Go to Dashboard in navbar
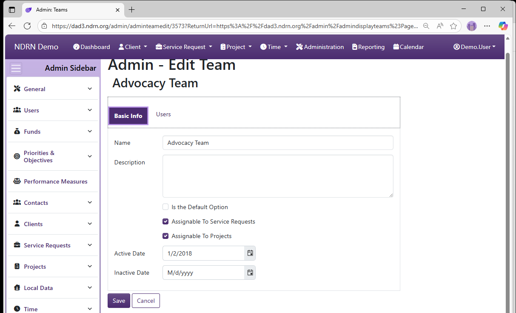The image size is (516, 313). click(x=91, y=47)
